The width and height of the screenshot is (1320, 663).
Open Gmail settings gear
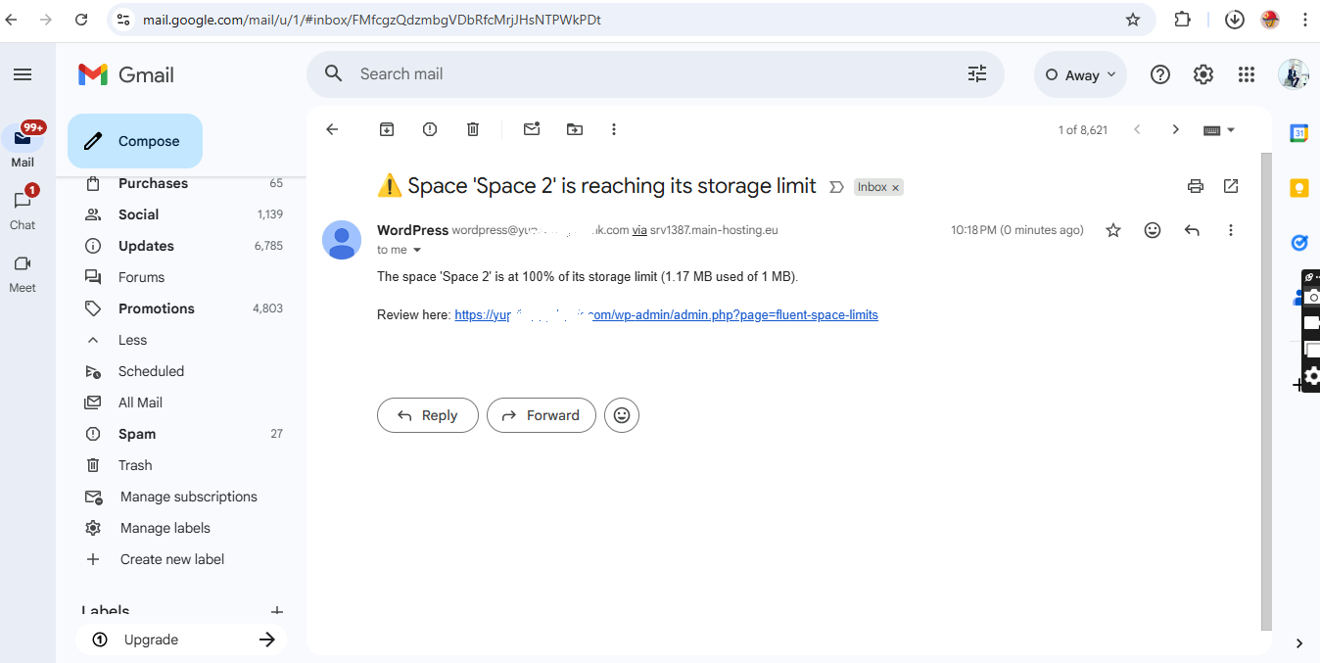(x=1203, y=74)
